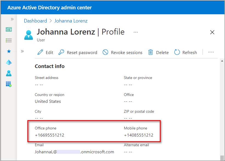The image size is (225, 161).
Task: Open the Users icon in sidebar
Action: click(9, 73)
